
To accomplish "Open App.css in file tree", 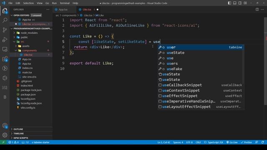I will pyautogui.click(x=27, y=59).
